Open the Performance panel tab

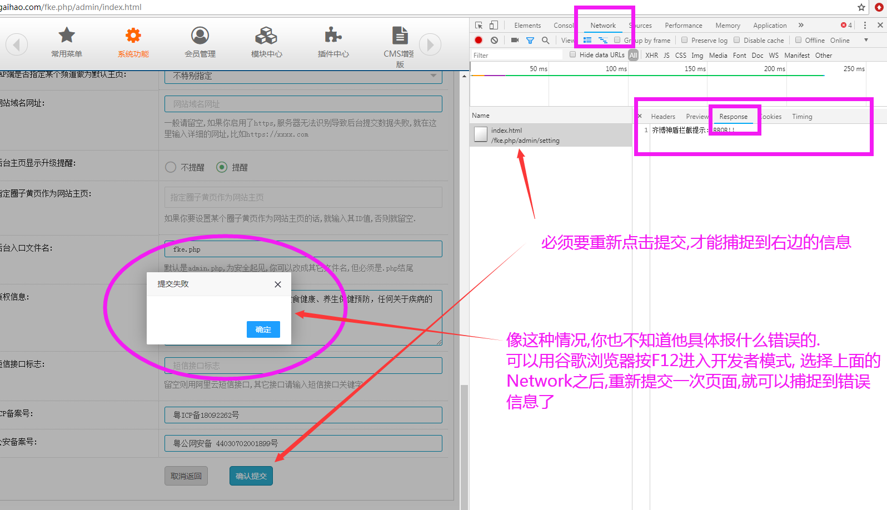[x=683, y=26]
